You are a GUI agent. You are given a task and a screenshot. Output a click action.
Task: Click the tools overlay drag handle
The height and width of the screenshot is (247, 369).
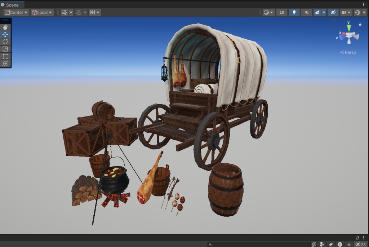[x=5, y=21]
